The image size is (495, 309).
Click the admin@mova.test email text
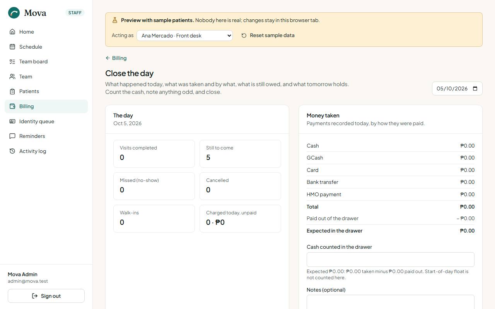[28, 281]
